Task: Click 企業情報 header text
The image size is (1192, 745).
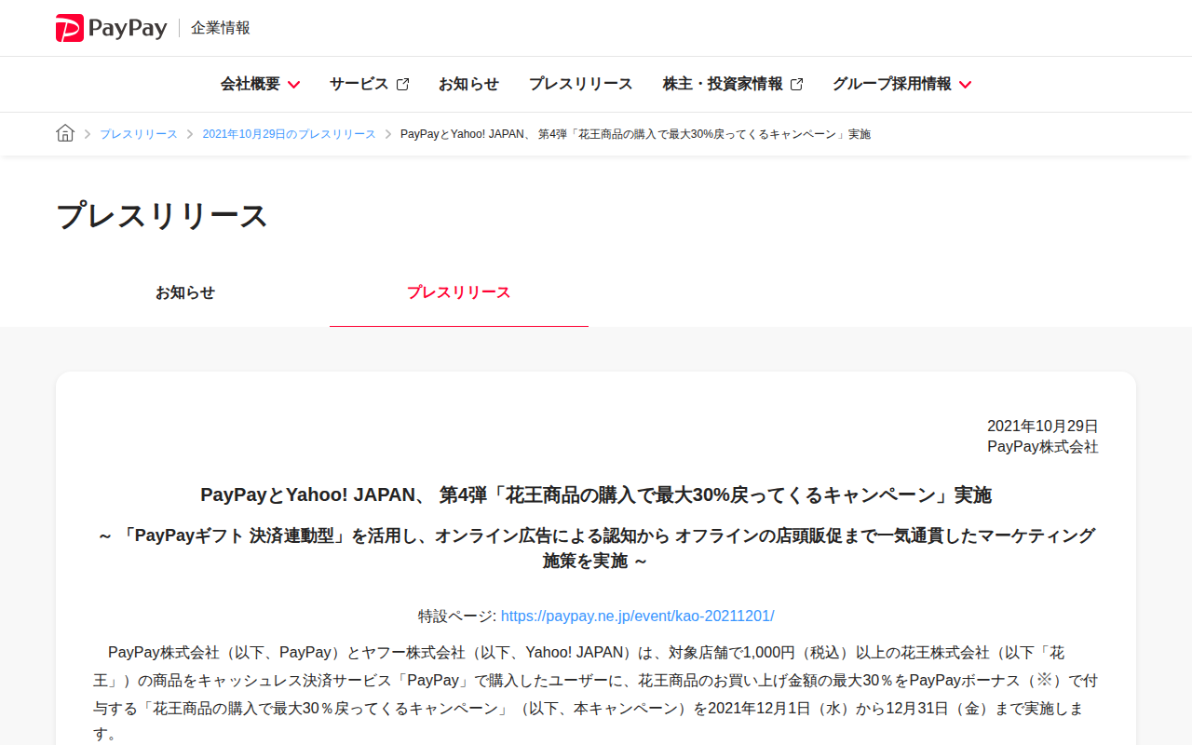Action: click(221, 28)
